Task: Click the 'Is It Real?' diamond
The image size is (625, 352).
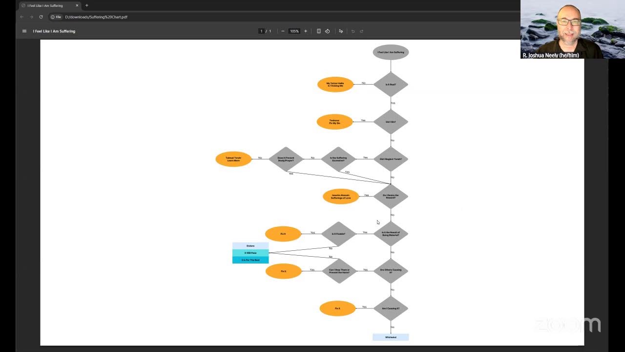Action: click(x=391, y=85)
